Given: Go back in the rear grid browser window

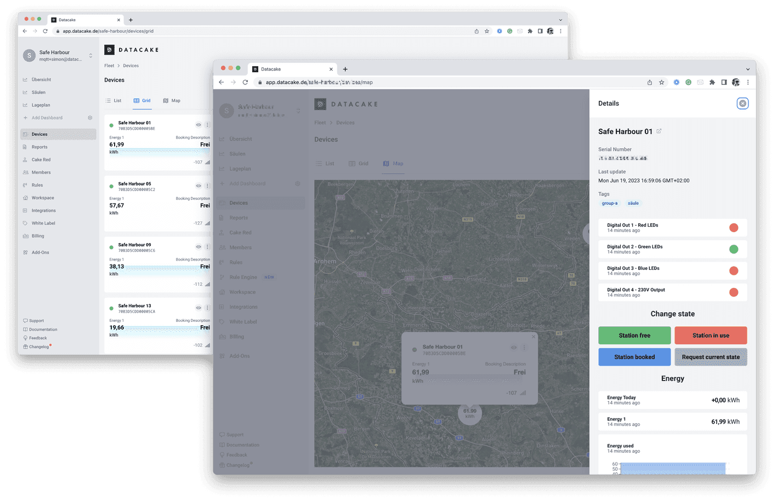Looking at the screenshot, I should tap(25, 31).
